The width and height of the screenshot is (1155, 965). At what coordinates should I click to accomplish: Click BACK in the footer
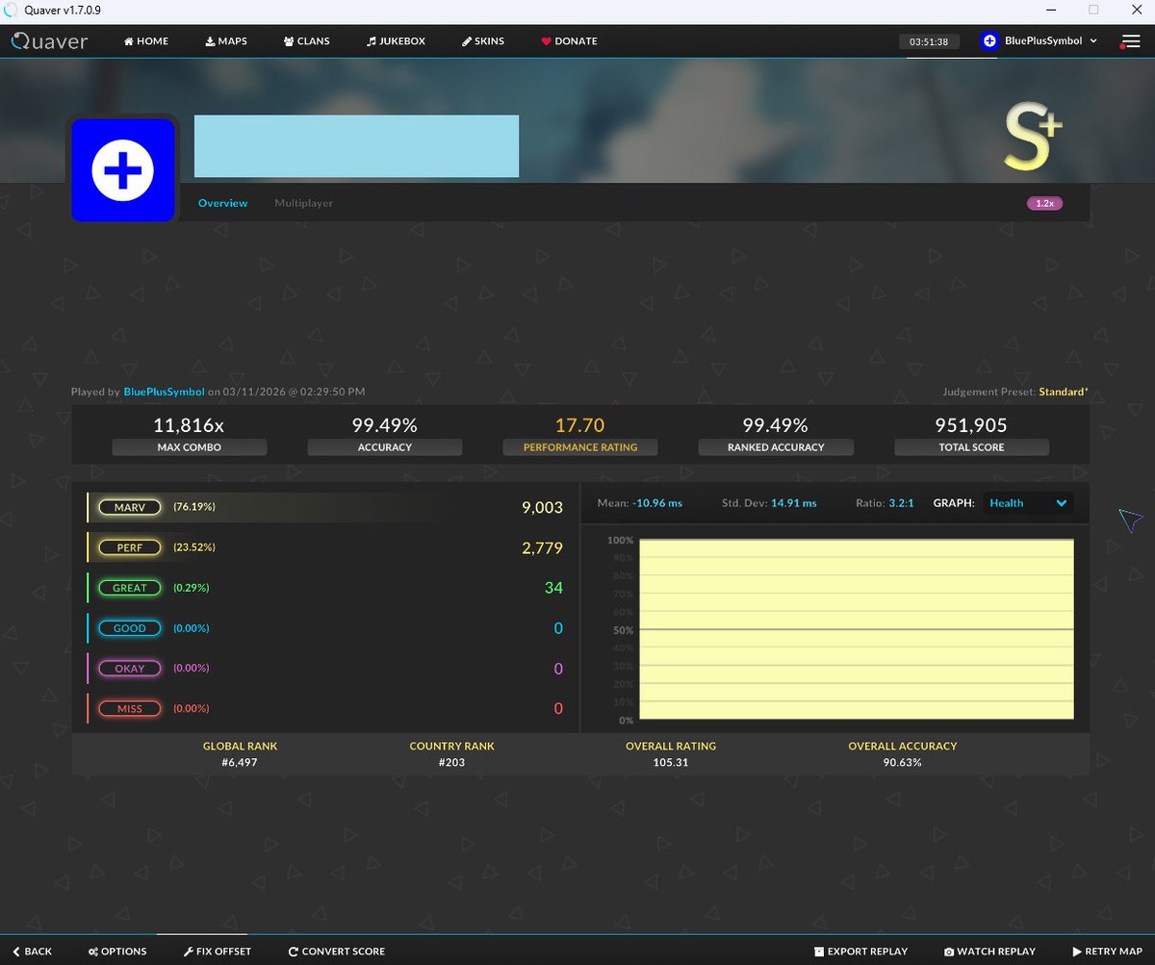33,951
